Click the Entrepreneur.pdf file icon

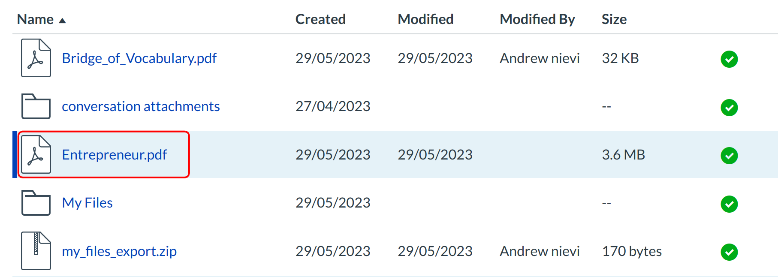point(36,154)
